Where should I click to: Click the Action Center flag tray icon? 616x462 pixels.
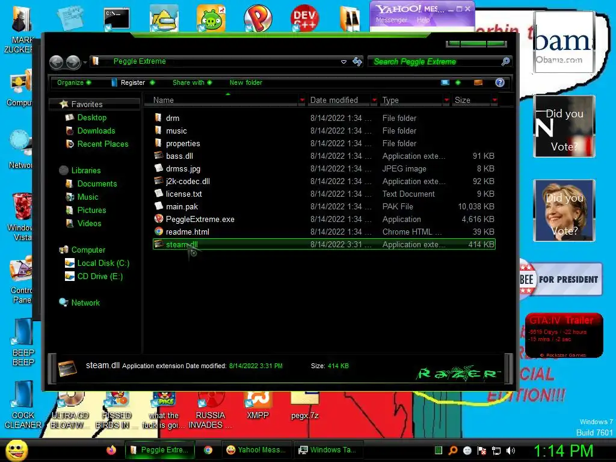(x=482, y=451)
